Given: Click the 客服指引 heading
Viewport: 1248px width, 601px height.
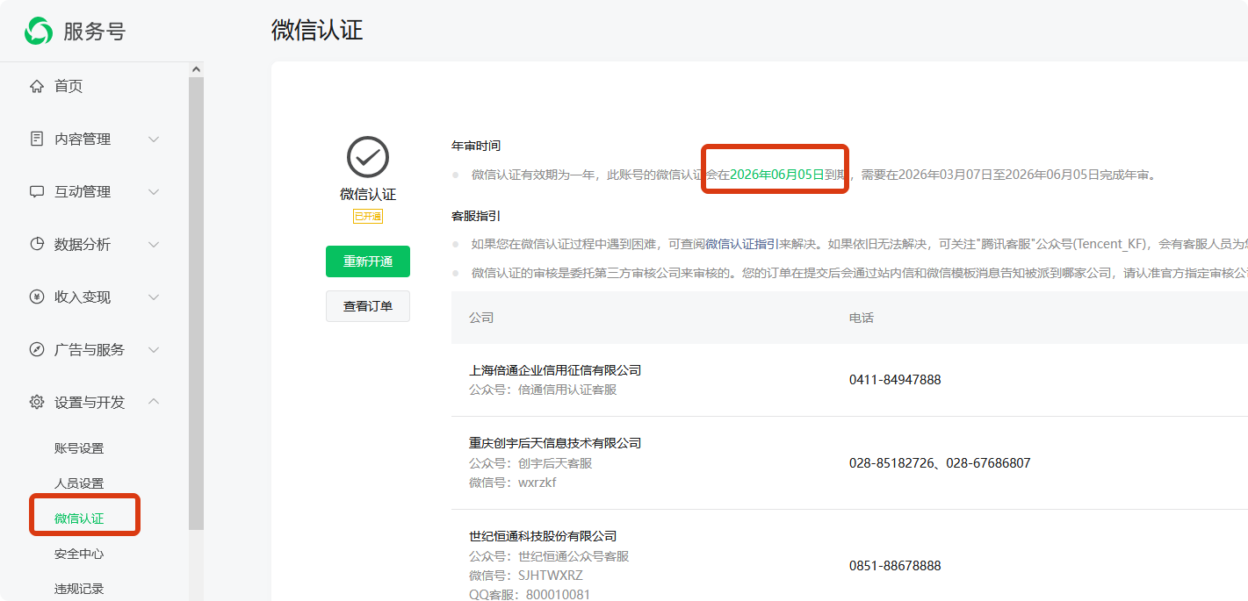Looking at the screenshot, I should (476, 216).
